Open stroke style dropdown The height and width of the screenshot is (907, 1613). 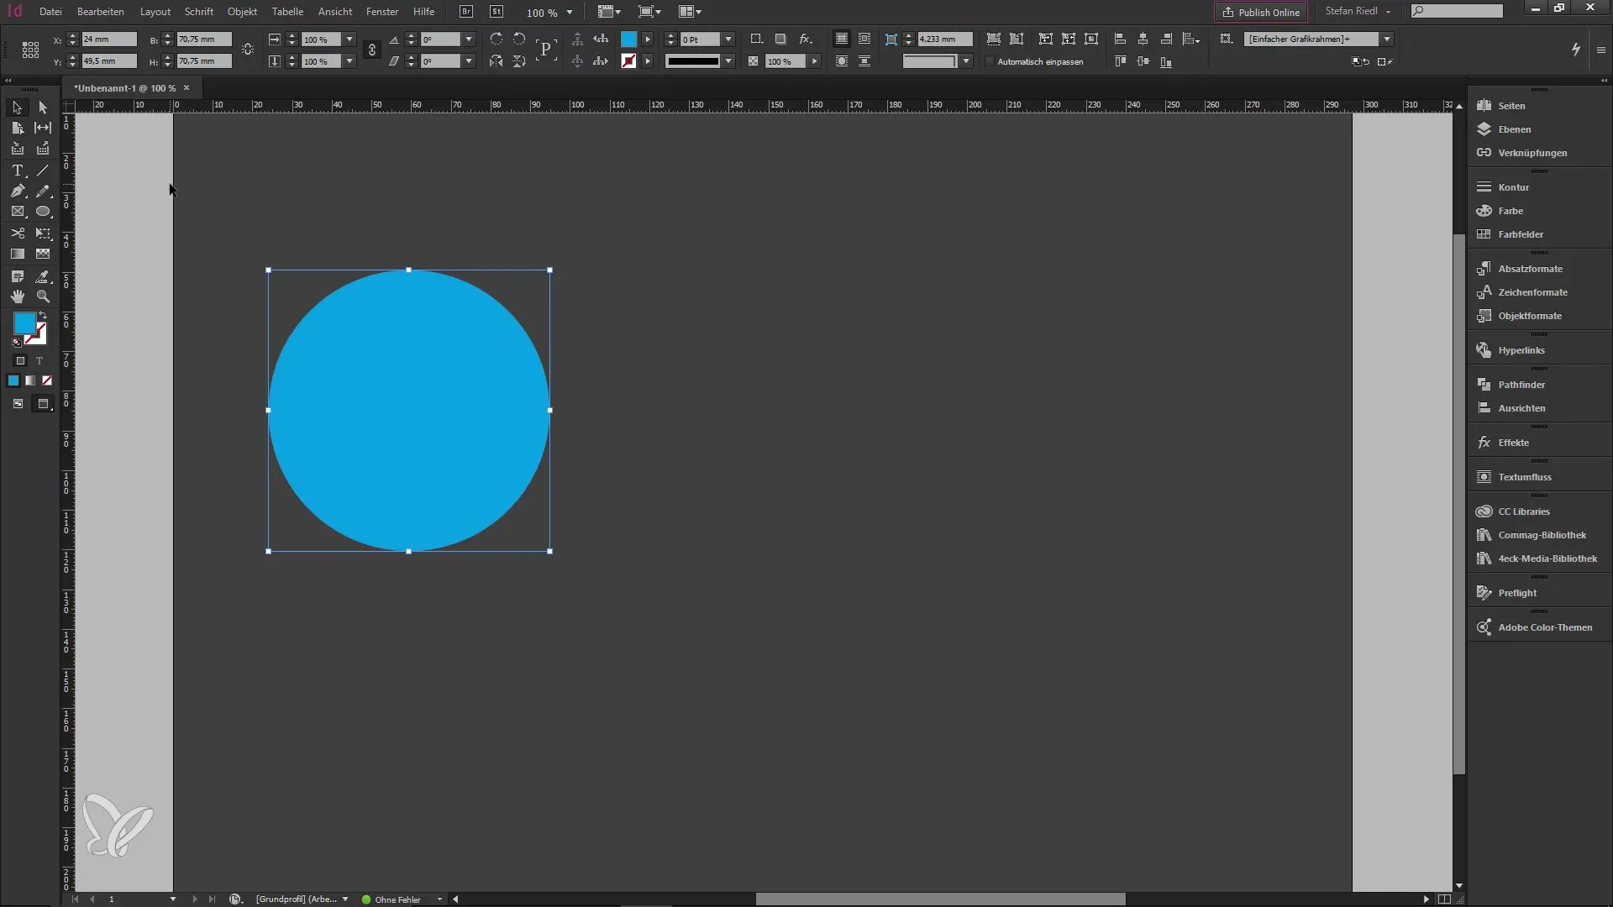728,61
